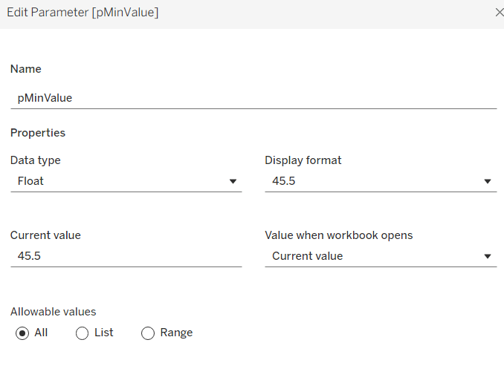Screen dimensions: 504x386
Task: Click the Name field label
Action: [26, 69]
